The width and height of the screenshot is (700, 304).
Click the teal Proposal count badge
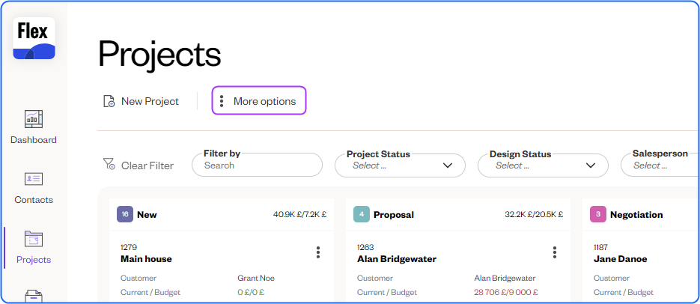362,214
